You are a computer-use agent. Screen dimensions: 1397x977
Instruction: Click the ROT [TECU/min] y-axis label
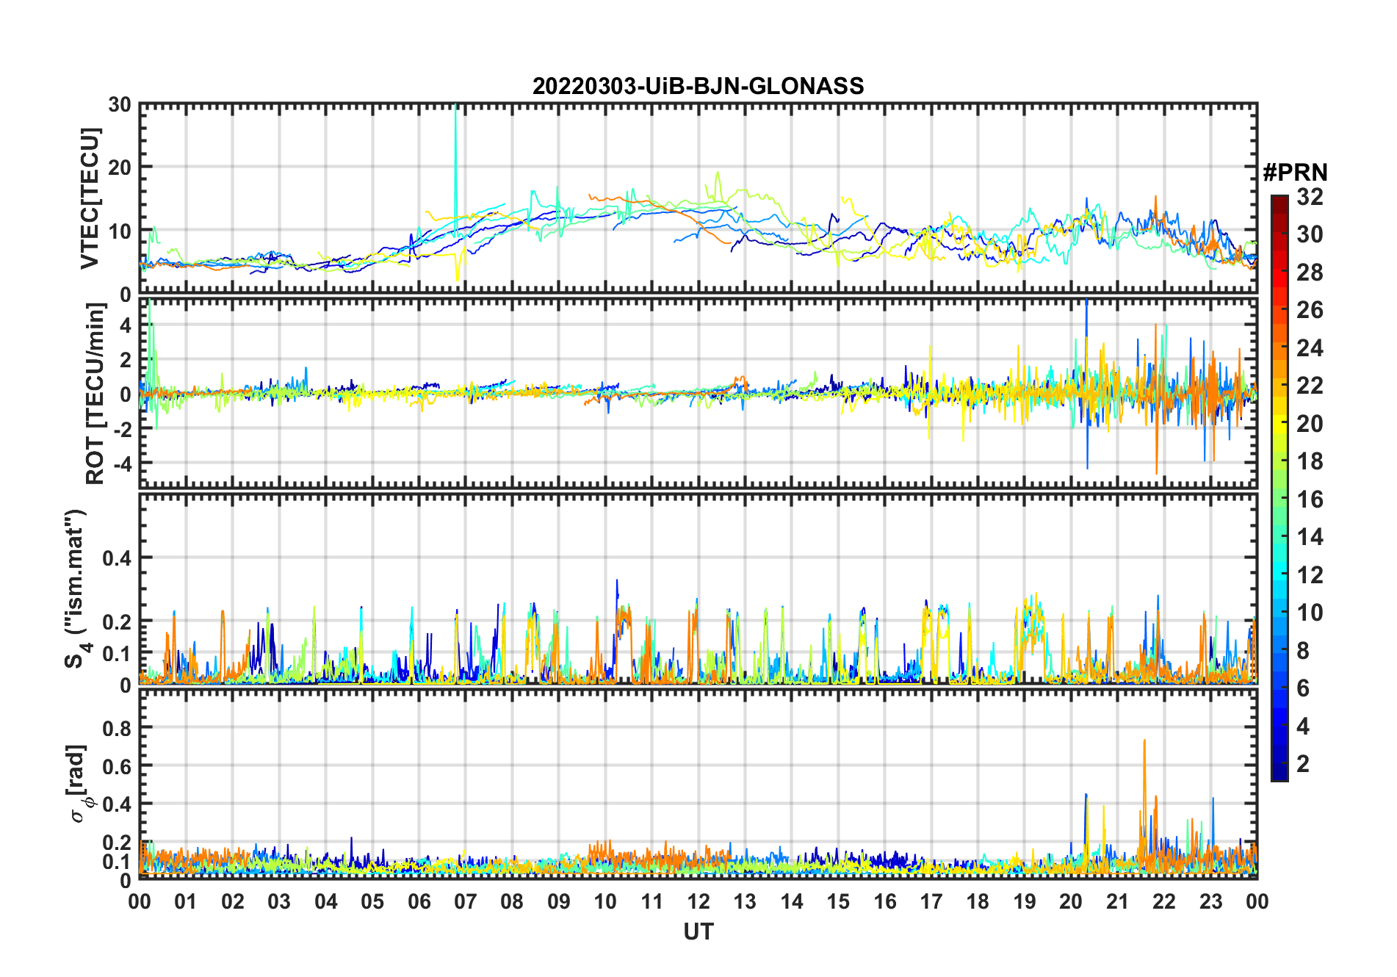[95, 394]
